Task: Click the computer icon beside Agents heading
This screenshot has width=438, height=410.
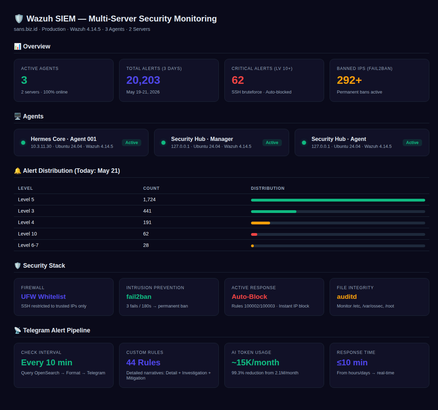Action: tap(18, 116)
